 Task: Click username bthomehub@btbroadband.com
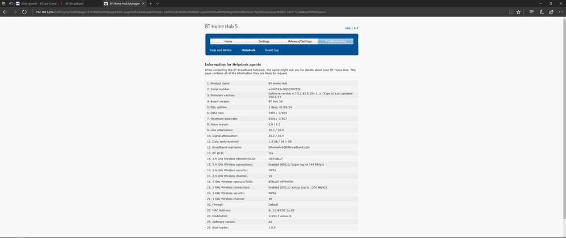click(x=289, y=147)
